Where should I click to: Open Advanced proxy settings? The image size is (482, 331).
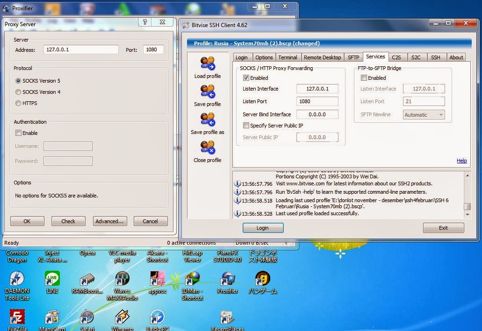109,221
